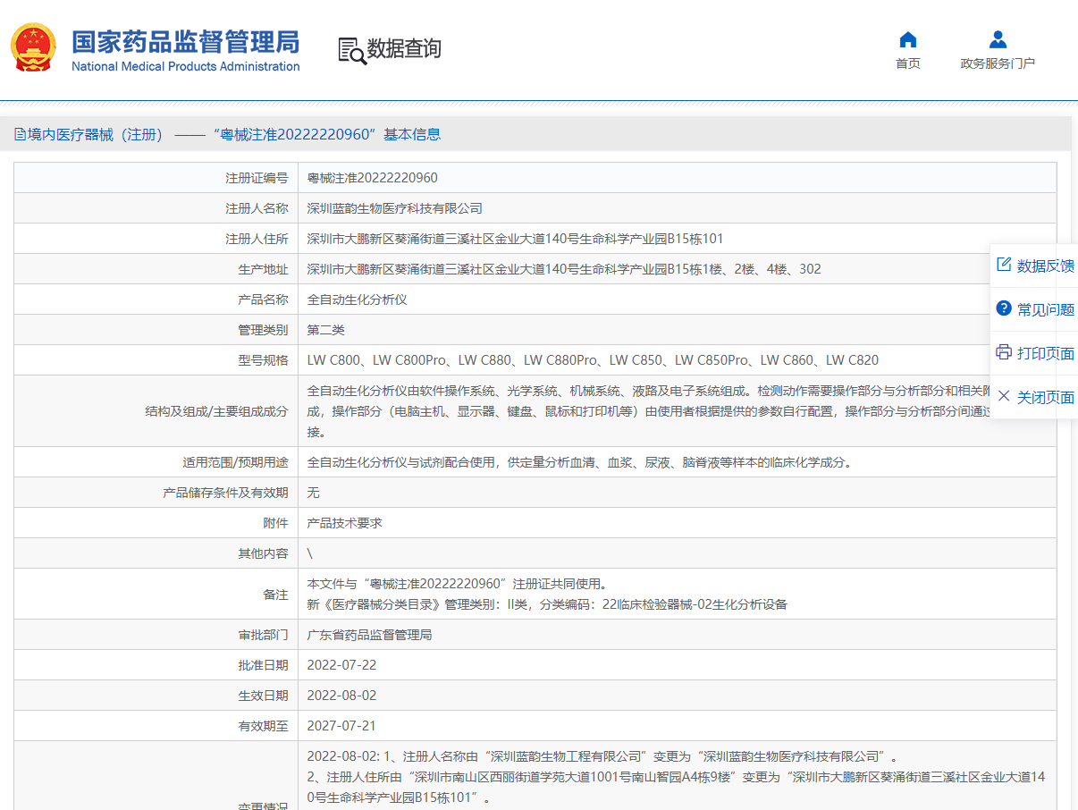
Task: Open government services portal person icon
Action: click(998, 40)
